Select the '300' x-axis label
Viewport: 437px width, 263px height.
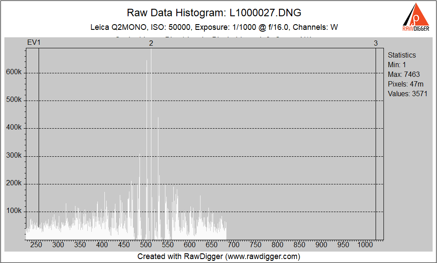pyautogui.click(x=58, y=245)
